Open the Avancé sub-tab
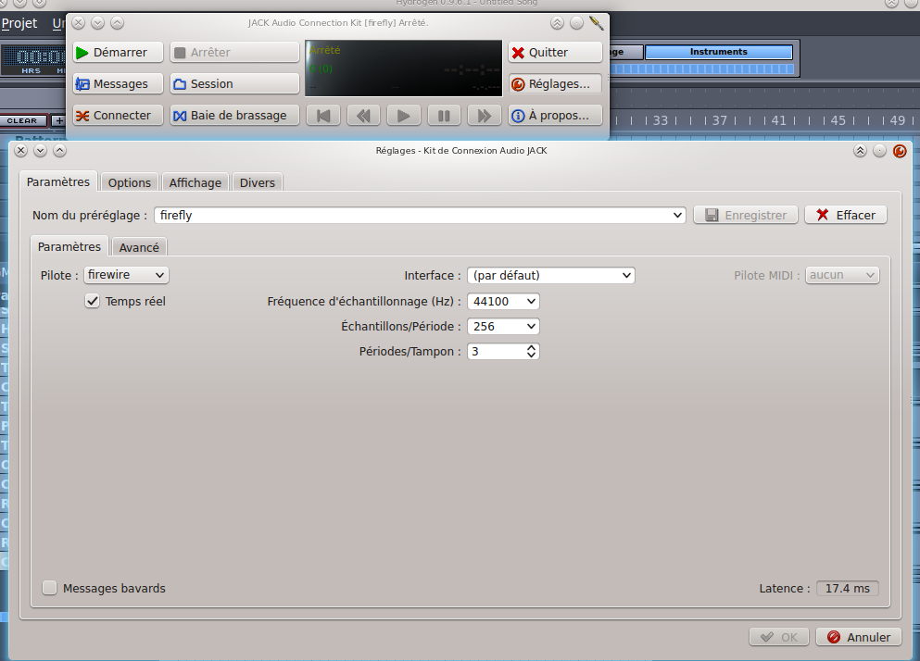 pos(139,247)
